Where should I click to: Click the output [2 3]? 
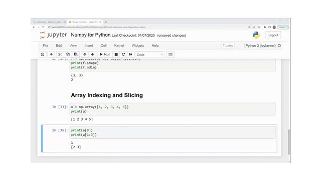tap(76, 147)
